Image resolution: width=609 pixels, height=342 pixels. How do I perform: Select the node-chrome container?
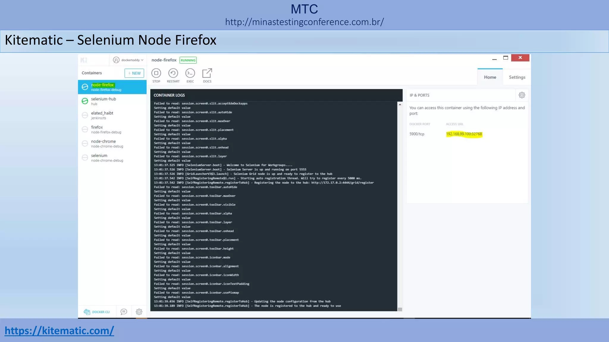click(112, 143)
